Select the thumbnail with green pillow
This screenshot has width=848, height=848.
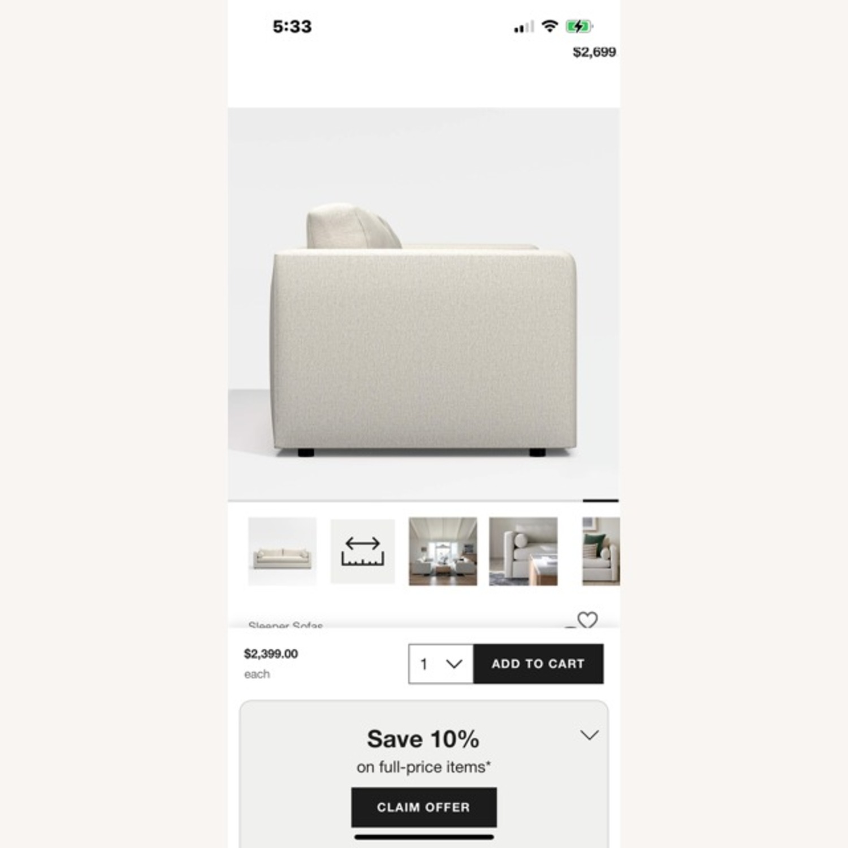[601, 551]
